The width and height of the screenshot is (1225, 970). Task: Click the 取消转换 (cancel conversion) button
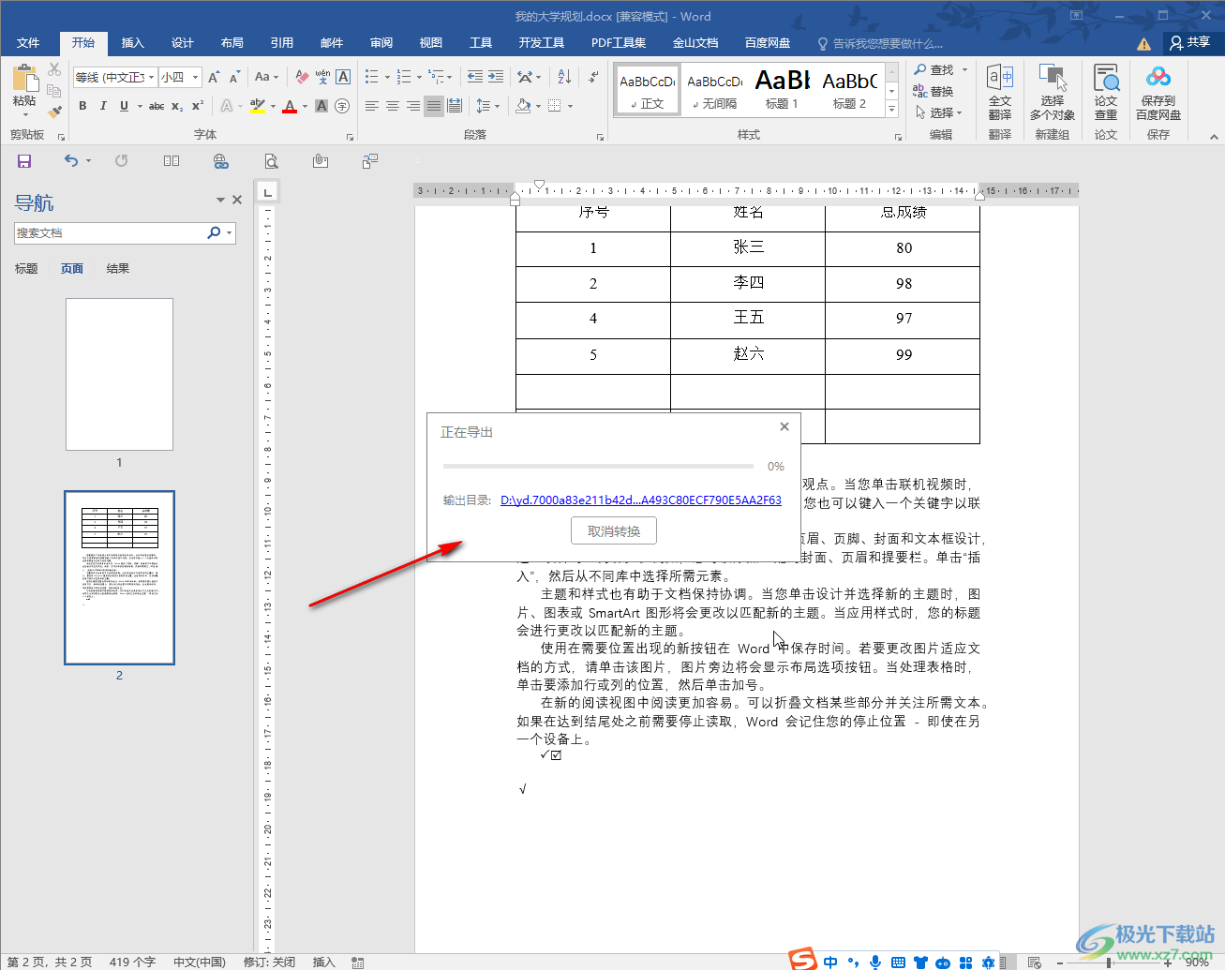pos(614,531)
